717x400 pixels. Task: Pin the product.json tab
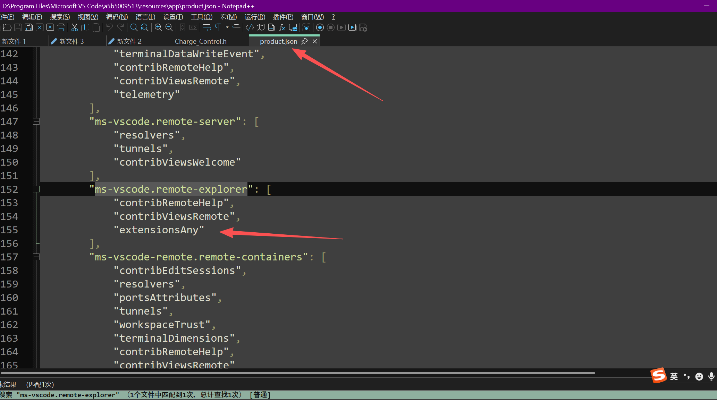[304, 41]
